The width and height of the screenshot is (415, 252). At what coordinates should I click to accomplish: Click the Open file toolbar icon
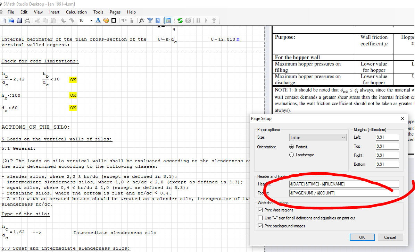(11, 20)
